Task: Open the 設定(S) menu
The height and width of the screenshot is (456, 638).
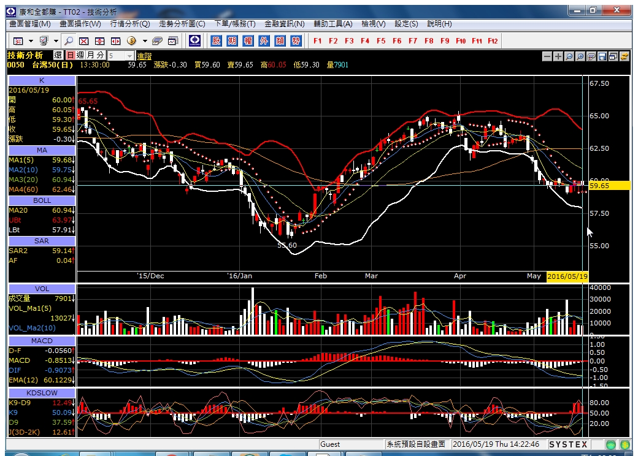Action: tap(406, 24)
